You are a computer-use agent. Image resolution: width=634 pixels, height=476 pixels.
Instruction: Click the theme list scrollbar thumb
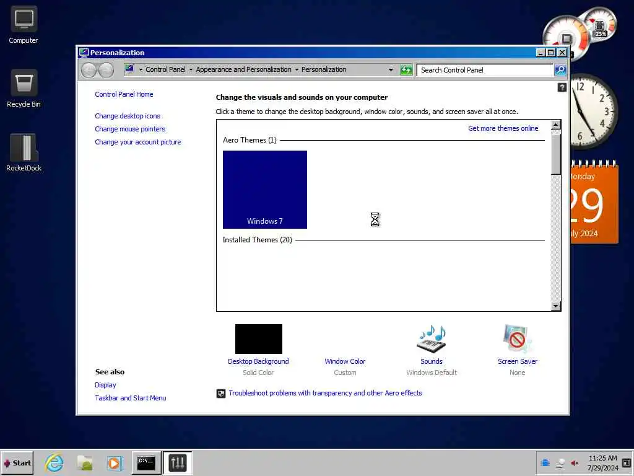556,154
